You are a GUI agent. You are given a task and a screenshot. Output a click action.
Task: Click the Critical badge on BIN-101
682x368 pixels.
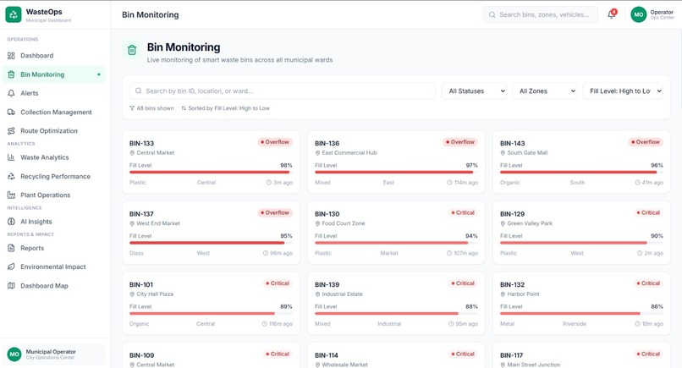[277, 283]
